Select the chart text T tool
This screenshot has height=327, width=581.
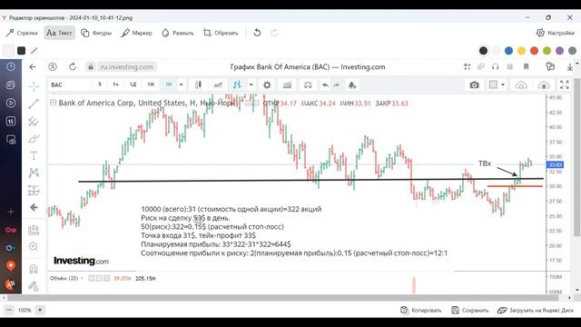pos(34,155)
